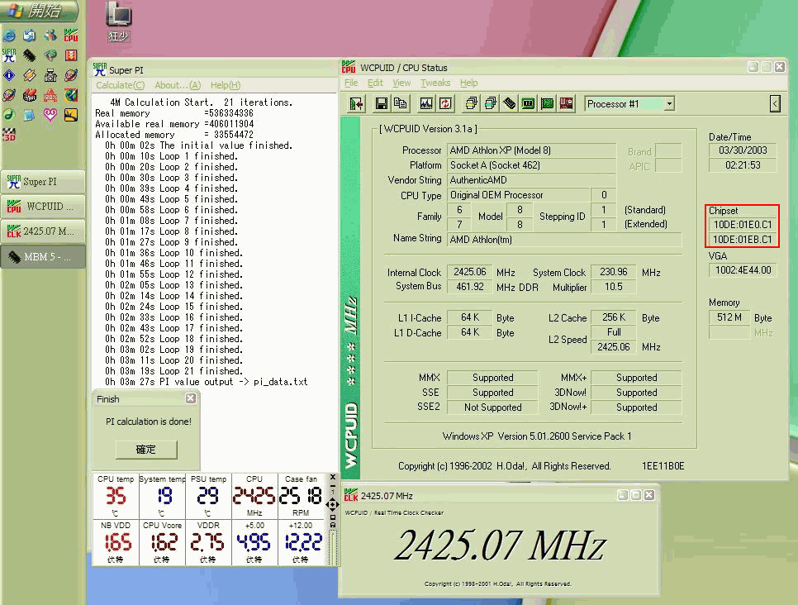This screenshot has height=605, width=798.
Task: Open the View menu in WCPUID
Action: tap(401, 83)
